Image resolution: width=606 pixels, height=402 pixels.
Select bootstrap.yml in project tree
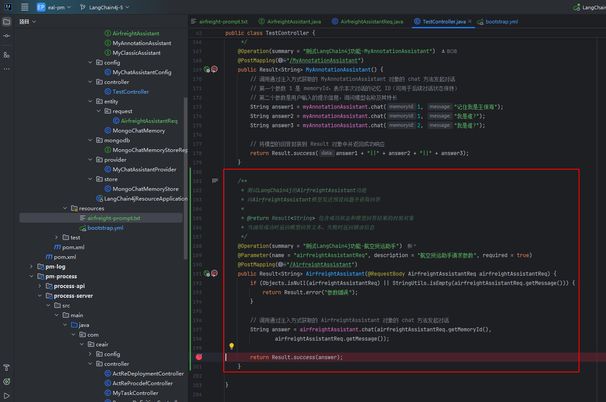[x=105, y=228]
